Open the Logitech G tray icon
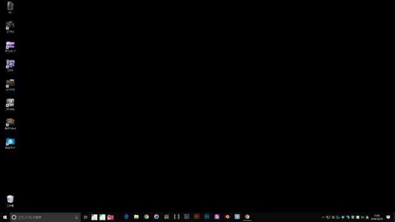This screenshot has width=395, height=222. click(x=338, y=217)
